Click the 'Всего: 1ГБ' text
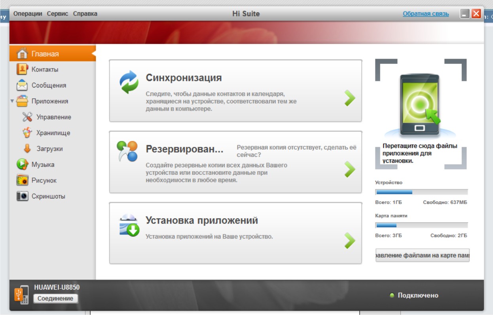493x315 pixels. point(389,202)
